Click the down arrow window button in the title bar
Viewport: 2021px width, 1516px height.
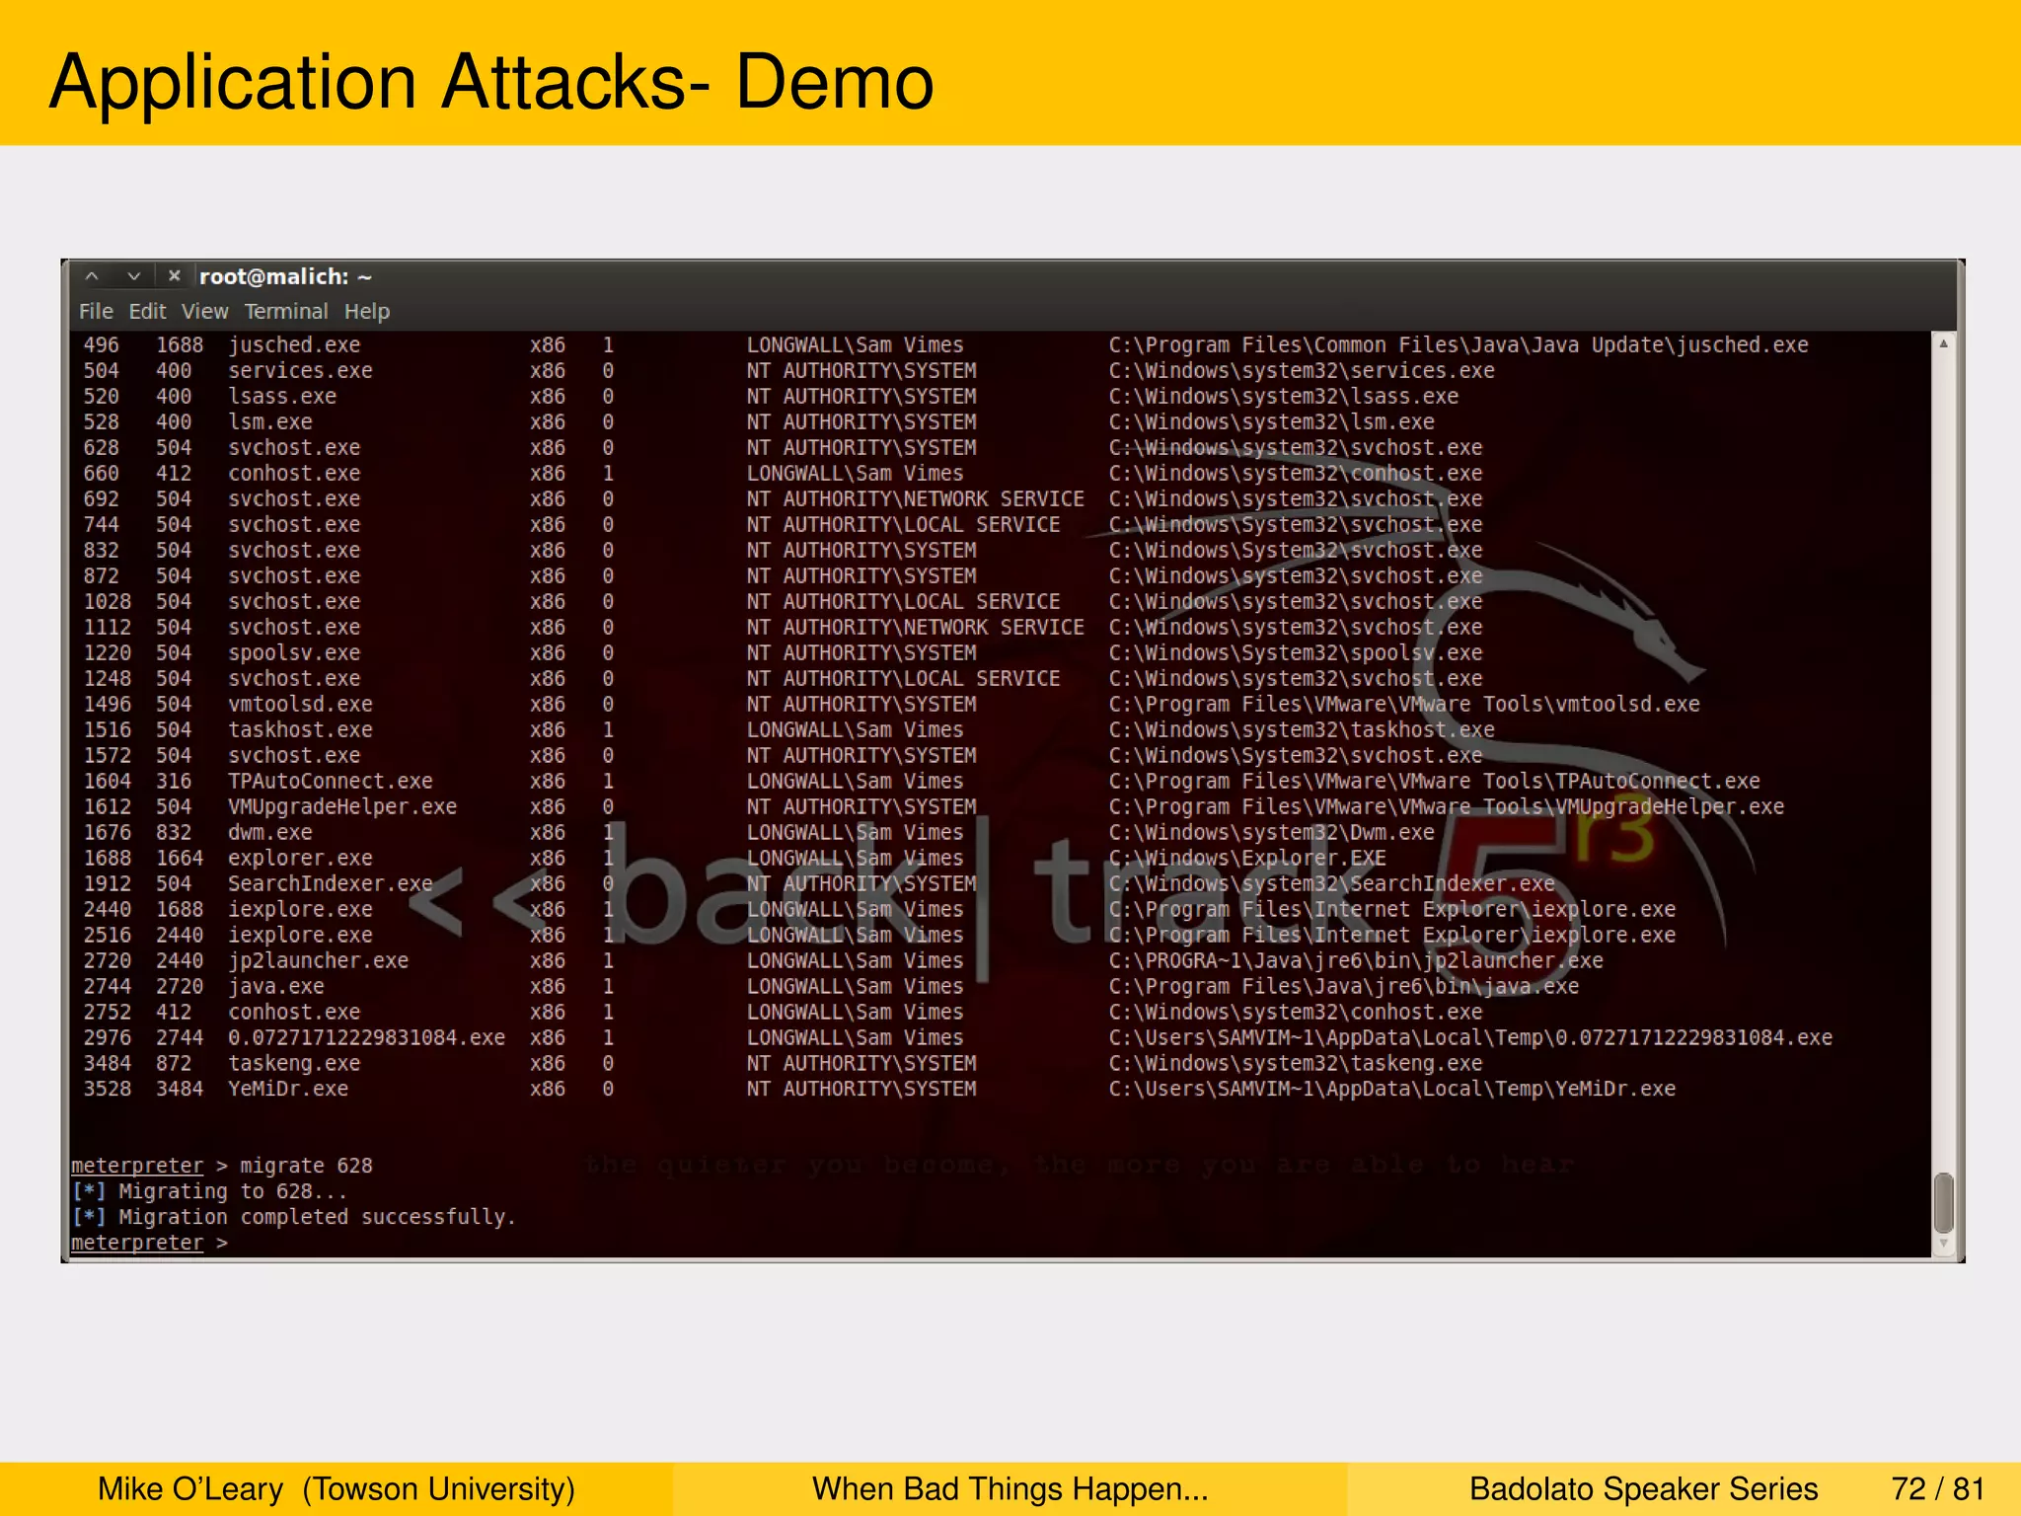point(133,276)
